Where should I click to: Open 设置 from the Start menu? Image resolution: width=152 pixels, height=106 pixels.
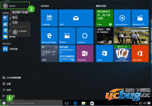[7, 84]
